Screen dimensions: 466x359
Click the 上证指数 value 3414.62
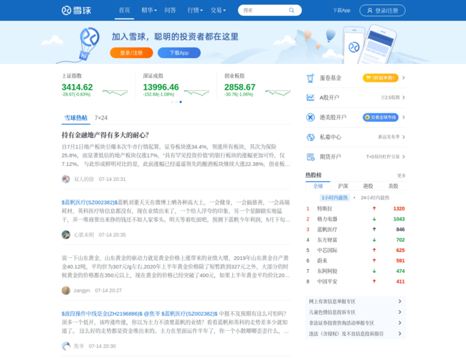point(77,87)
